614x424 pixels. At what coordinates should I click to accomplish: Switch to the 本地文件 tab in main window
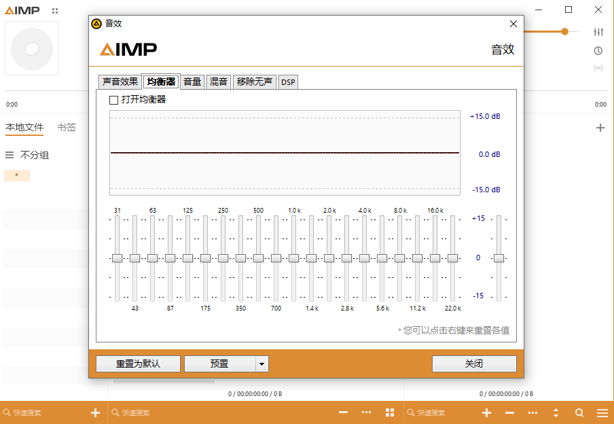tap(24, 127)
